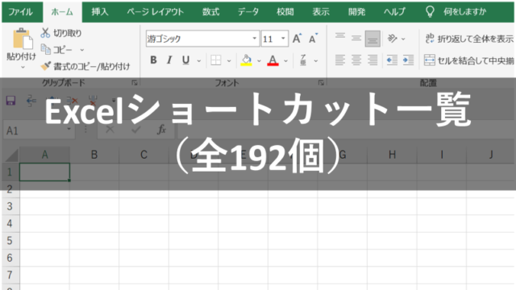Expand the Borders dropdown arrow
516x290 pixels.
point(229,61)
